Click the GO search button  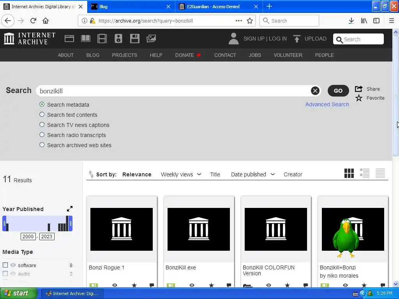tap(338, 91)
